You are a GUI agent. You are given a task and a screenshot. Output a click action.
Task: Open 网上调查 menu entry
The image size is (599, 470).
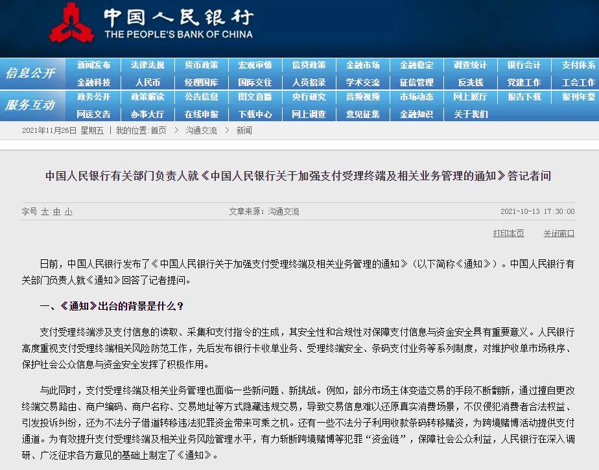tap(309, 114)
